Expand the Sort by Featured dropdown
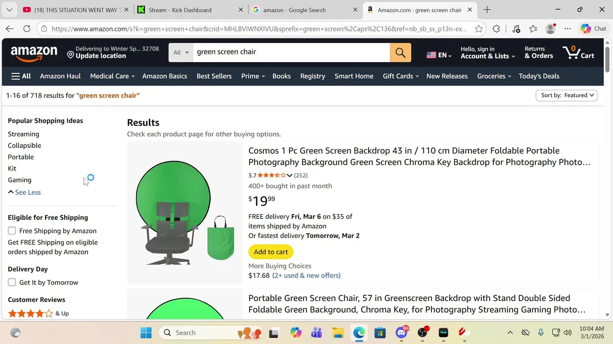The height and width of the screenshot is (344, 613). pos(567,95)
